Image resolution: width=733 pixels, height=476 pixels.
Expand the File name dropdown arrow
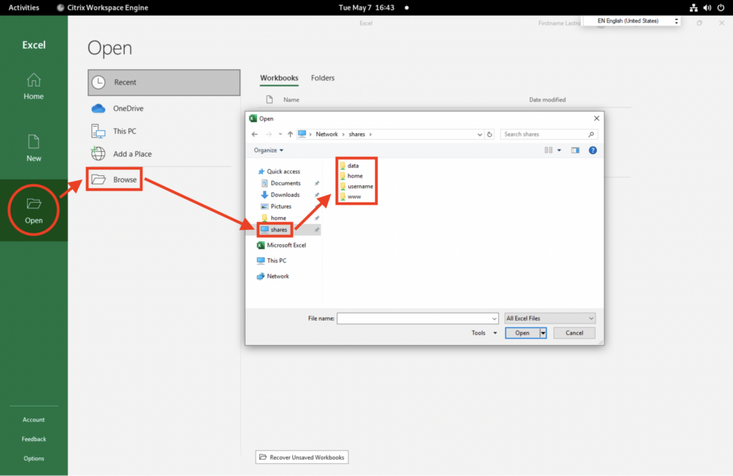tap(494, 319)
